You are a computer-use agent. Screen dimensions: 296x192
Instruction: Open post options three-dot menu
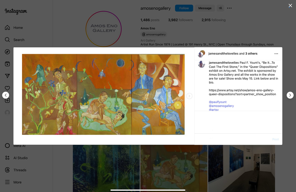276,54
